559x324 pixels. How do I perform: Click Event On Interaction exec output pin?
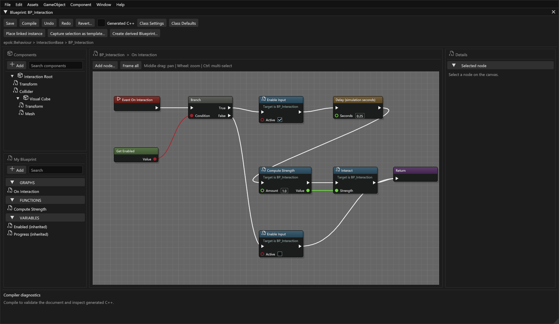click(x=157, y=108)
